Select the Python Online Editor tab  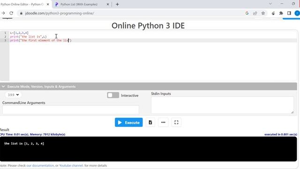pyautogui.click(x=22, y=4)
